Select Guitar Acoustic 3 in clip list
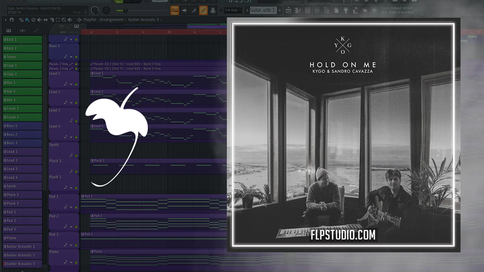Viewport: 484px width, 272px height. 22,264
